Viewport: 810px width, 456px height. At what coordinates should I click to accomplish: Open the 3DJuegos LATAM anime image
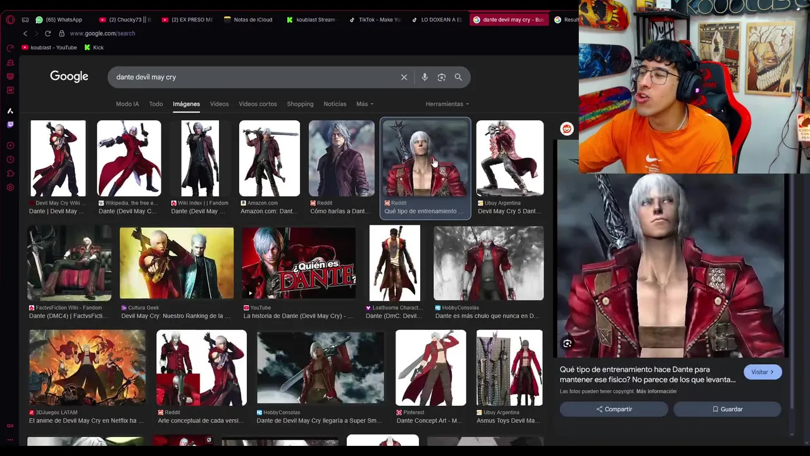[87, 368]
